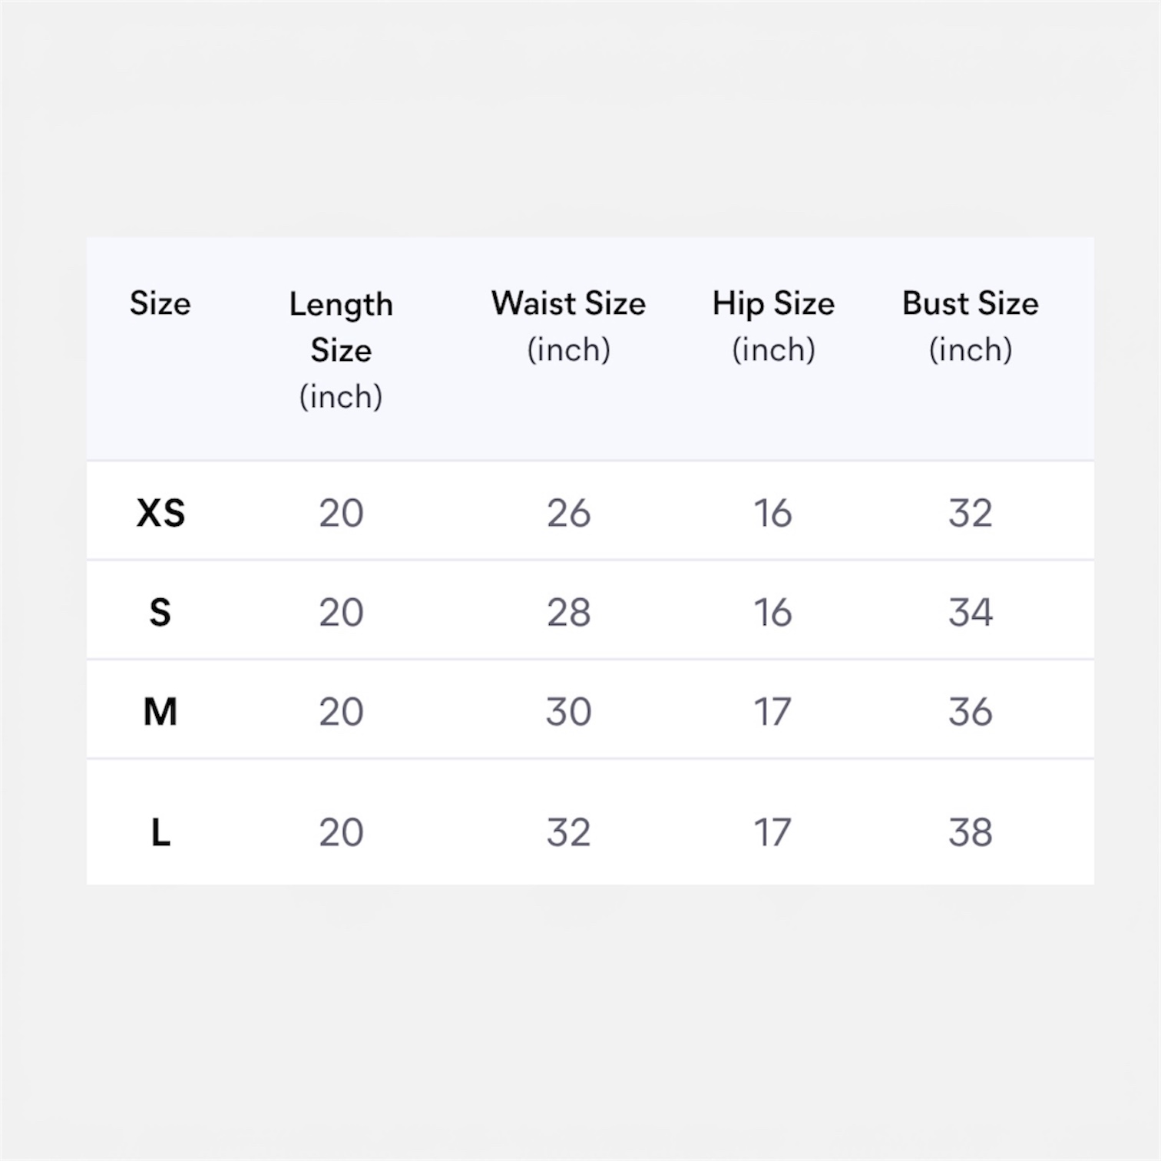The image size is (1161, 1161).
Task: Choose the M size row label
Action: [x=160, y=712]
